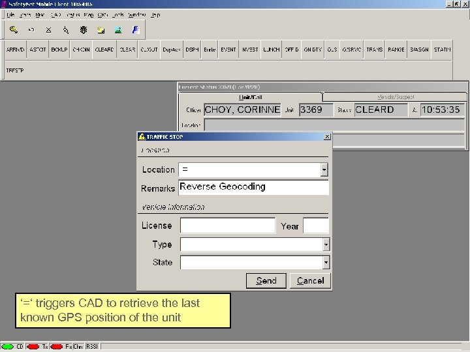Switch to the Vehicle/Suspect tab

pos(395,97)
